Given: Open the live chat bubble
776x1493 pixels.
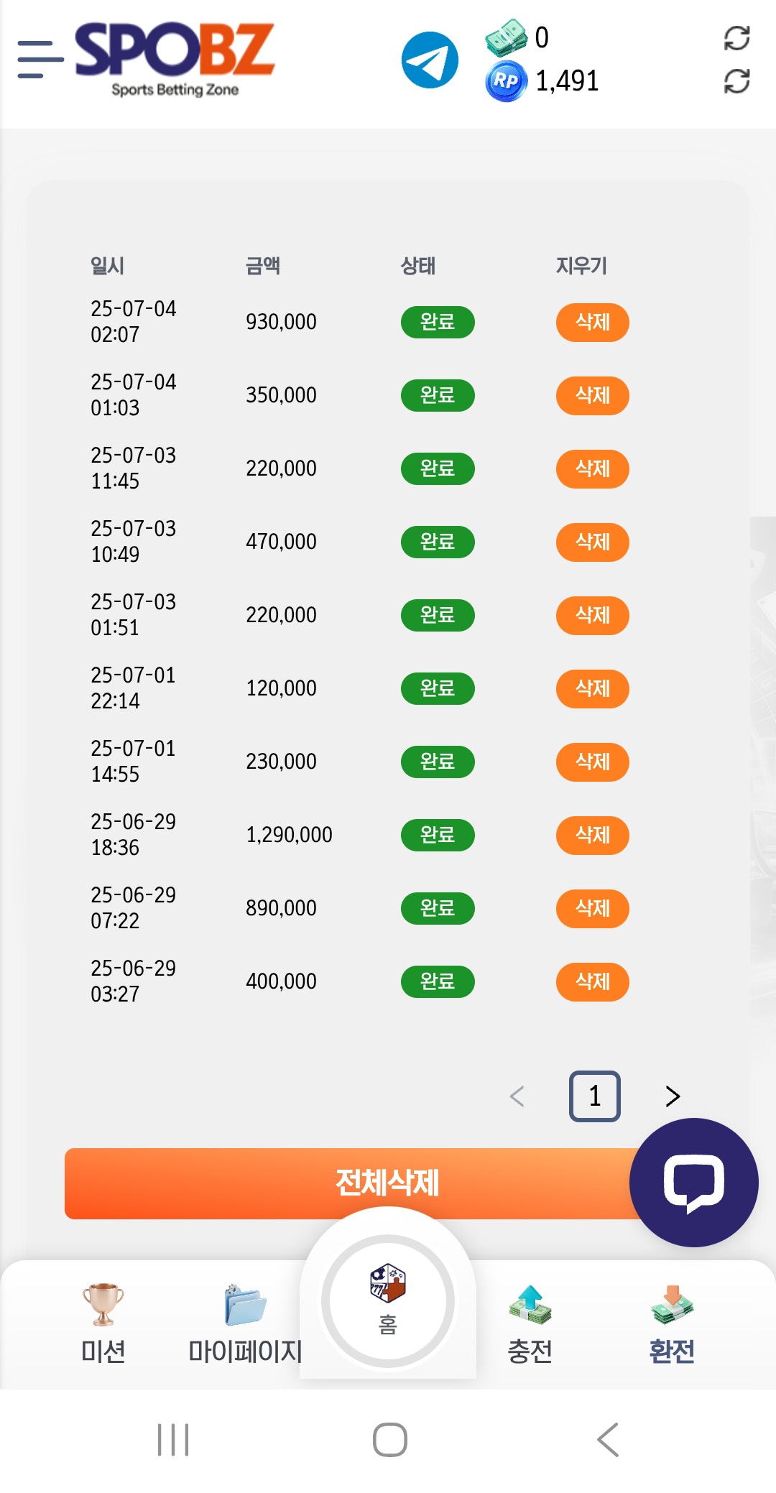Looking at the screenshot, I should tap(693, 1182).
